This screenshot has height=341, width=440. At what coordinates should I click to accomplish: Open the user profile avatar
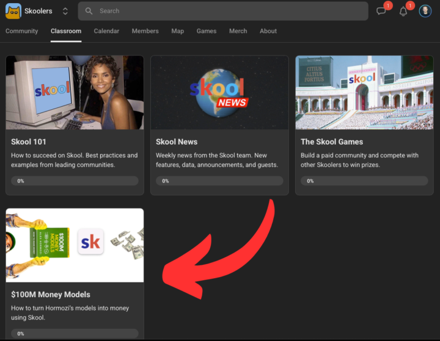(425, 11)
